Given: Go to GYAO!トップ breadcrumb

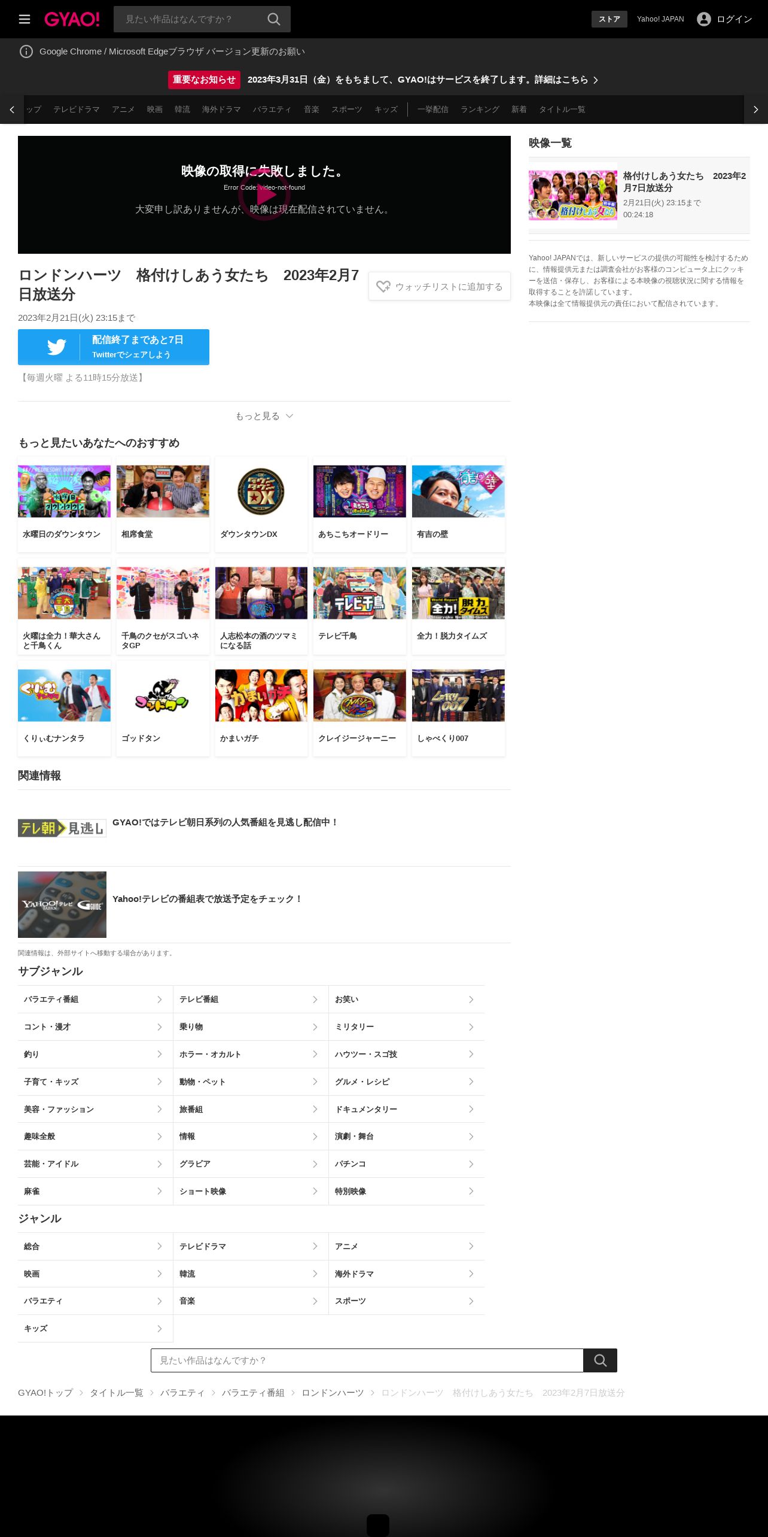Looking at the screenshot, I should tap(45, 1393).
